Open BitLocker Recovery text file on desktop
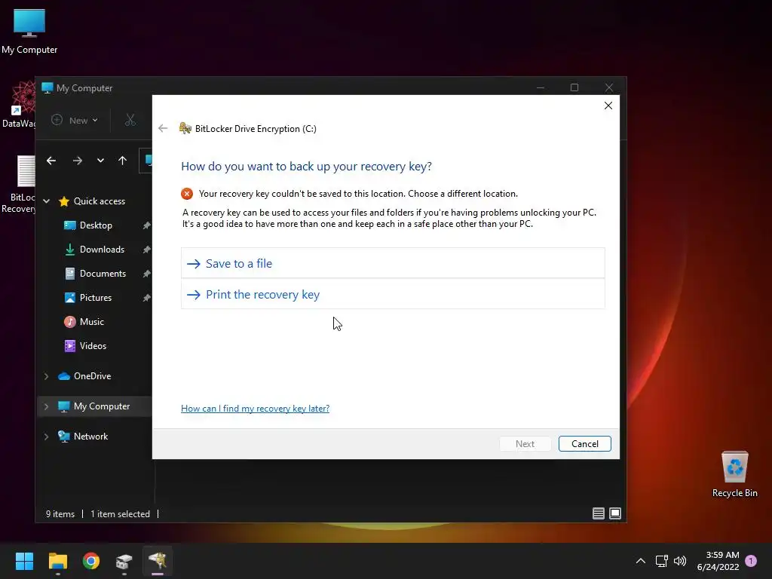The height and width of the screenshot is (579, 772). pyautogui.click(x=20, y=184)
